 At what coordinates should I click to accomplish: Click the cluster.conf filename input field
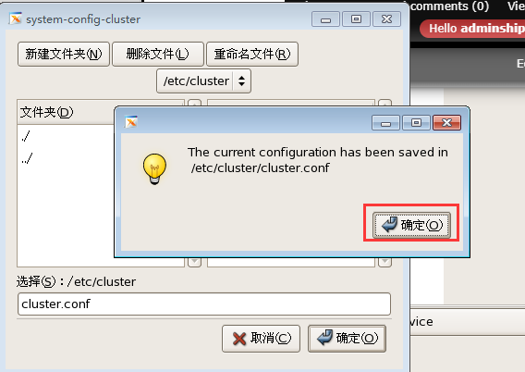204,304
